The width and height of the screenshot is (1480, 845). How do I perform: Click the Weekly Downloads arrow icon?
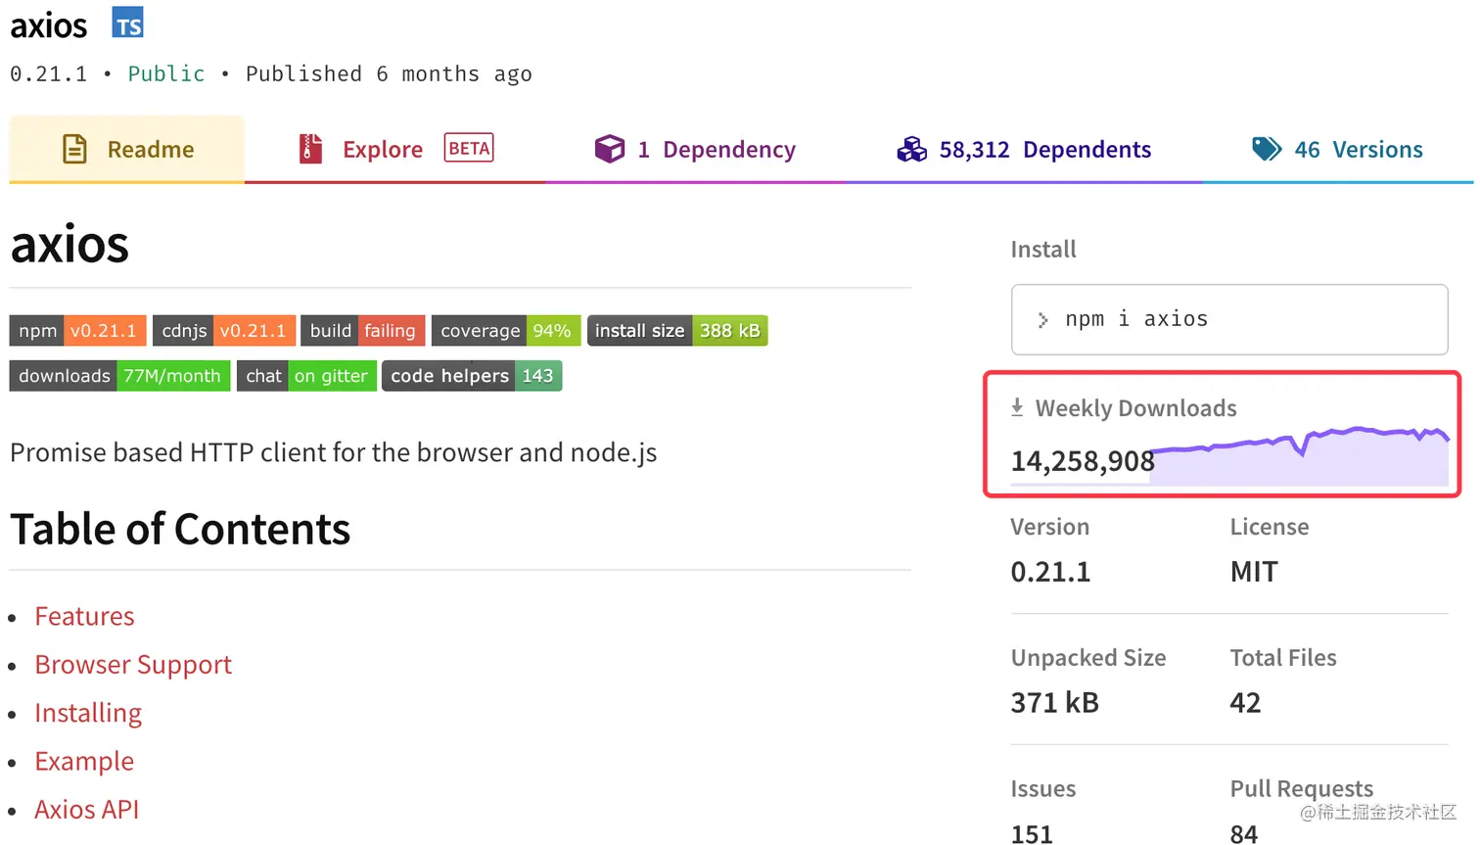click(x=1017, y=407)
